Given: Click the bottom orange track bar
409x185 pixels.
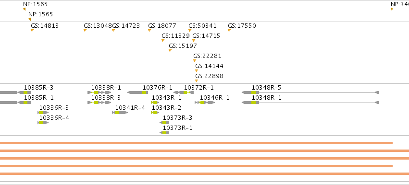Looking at the screenshot, I should (x=205, y=174).
